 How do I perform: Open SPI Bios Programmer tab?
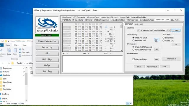click(x=102, y=20)
